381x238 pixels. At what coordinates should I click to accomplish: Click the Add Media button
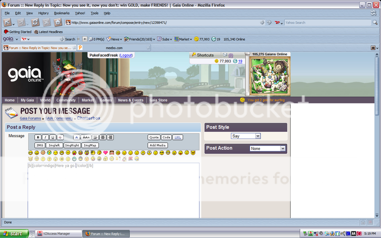tap(158, 145)
